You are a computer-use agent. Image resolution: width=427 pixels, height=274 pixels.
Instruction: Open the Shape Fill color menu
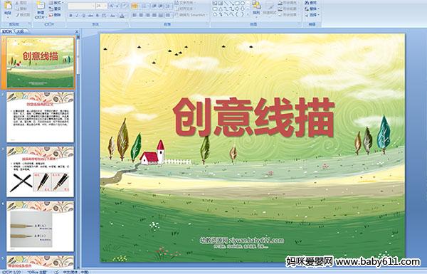(x=288, y=3)
